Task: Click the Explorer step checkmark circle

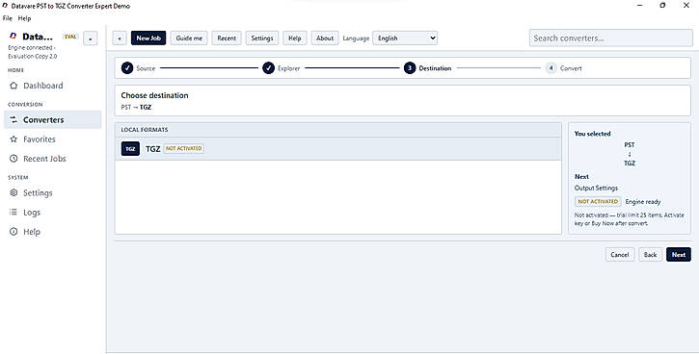Action: pyautogui.click(x=268, y=68)
